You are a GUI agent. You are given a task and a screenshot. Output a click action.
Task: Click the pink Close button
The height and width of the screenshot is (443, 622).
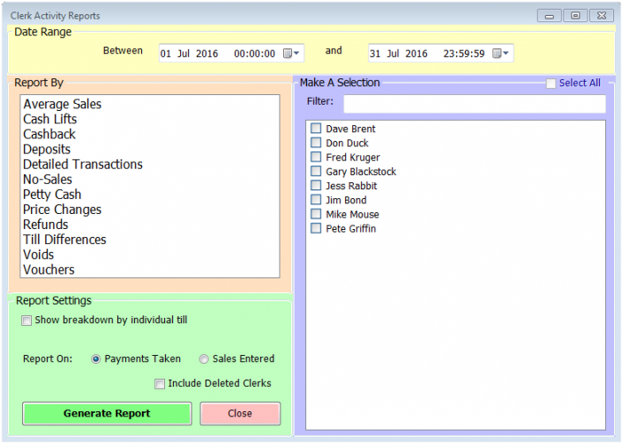pos(240,413)
